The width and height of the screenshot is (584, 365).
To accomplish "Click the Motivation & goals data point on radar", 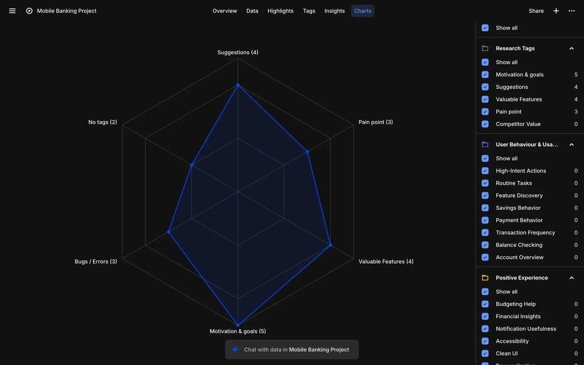I will pyautogui.click(x=238, y=325).
